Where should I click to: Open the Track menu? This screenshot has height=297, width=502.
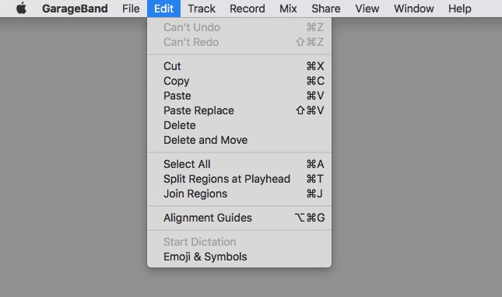202,9
